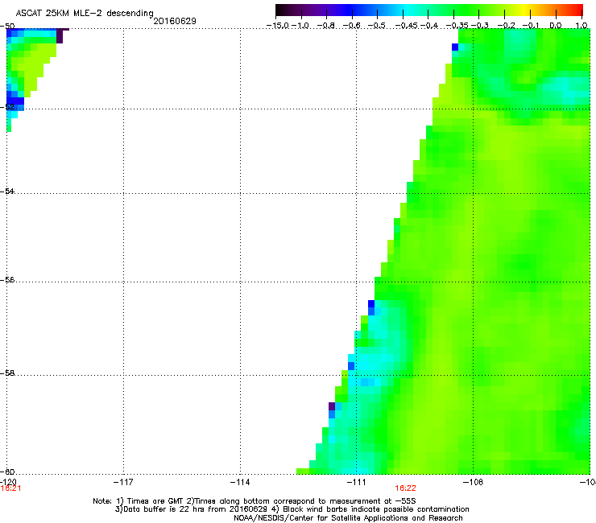596x523 pixels.
Task: Click the -0.2 color scale label
Action: [x=506, y=26]
